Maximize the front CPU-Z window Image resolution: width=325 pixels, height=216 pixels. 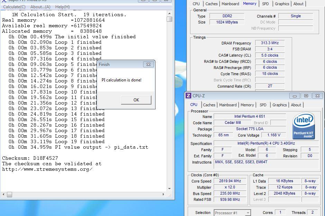point(306,96)
